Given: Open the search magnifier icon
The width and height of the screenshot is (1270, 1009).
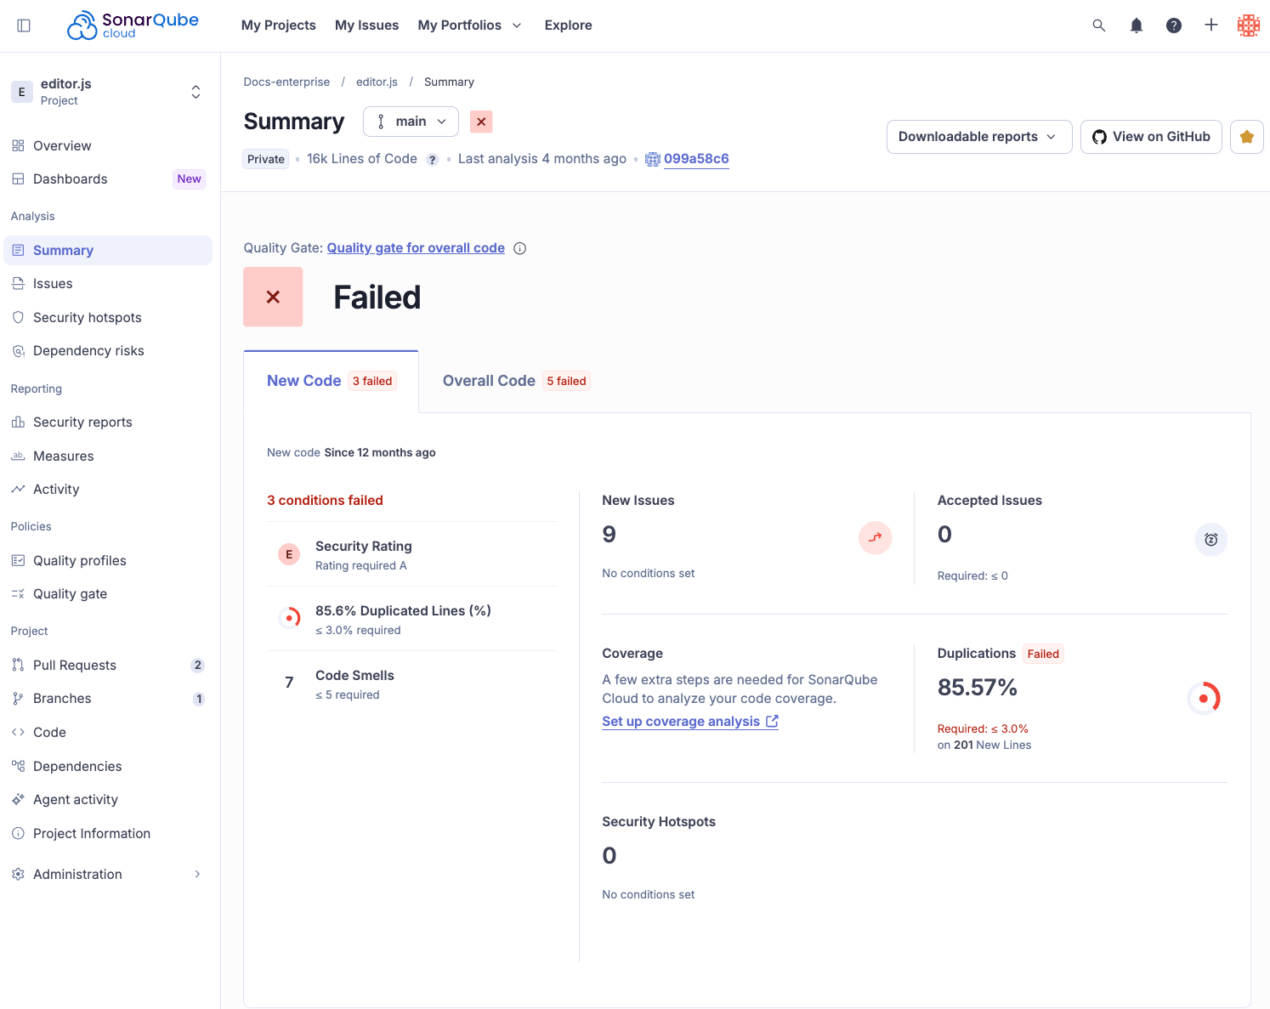Looking at the screenshot, I should (x=1099, y=26).
